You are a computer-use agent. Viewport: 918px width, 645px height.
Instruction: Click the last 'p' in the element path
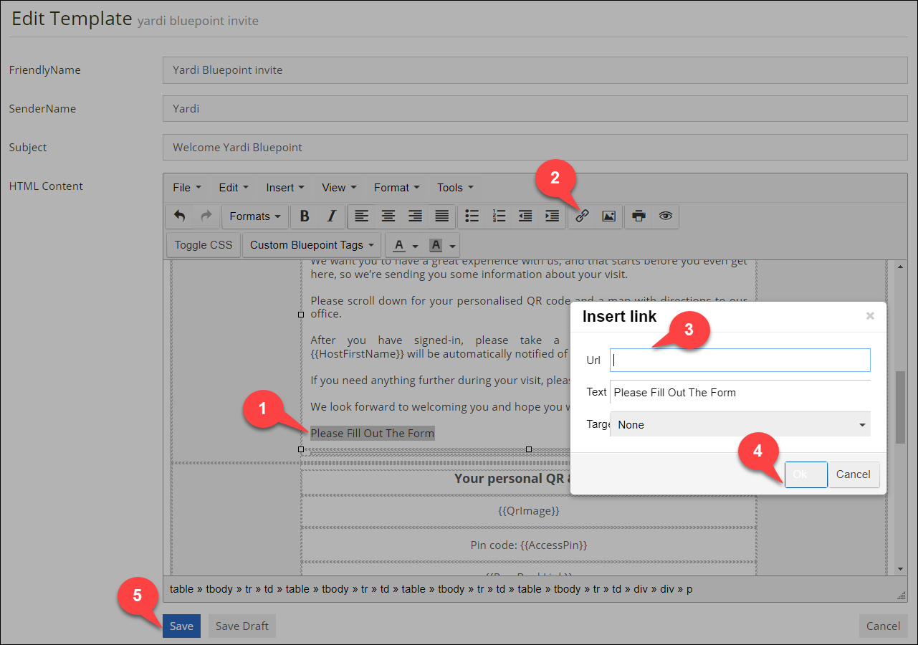pos(689,589)
